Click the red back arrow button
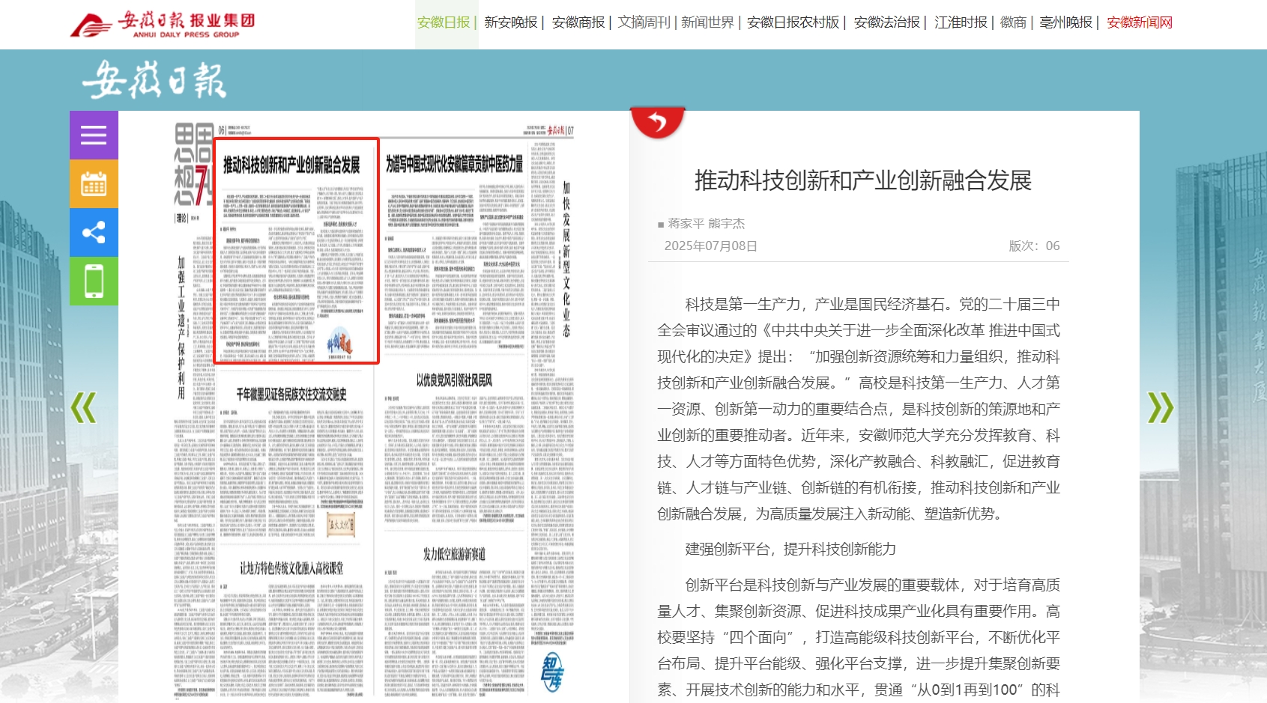This screenshot has width=1267, height=703. pos(657,122)
